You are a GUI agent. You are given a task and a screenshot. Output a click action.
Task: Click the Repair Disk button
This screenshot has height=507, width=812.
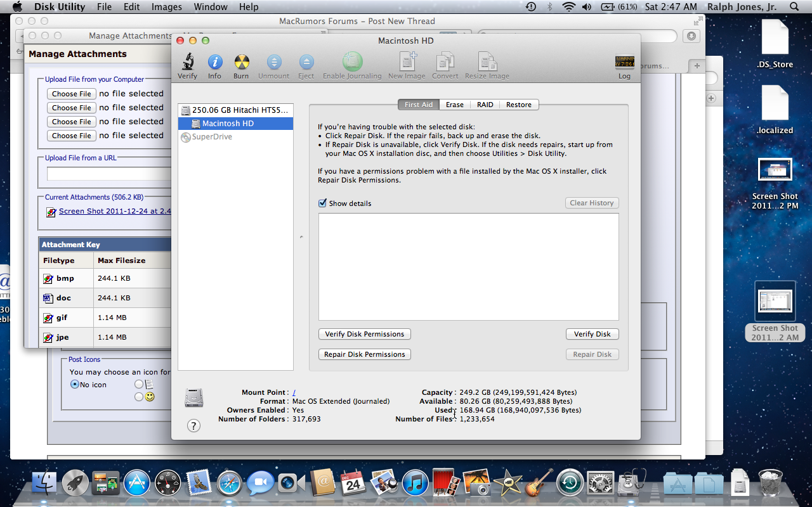(593, 354)
